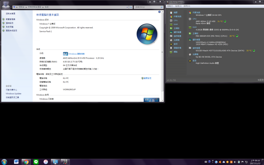Click the search magnifier in Control Panel

[162, 7]
